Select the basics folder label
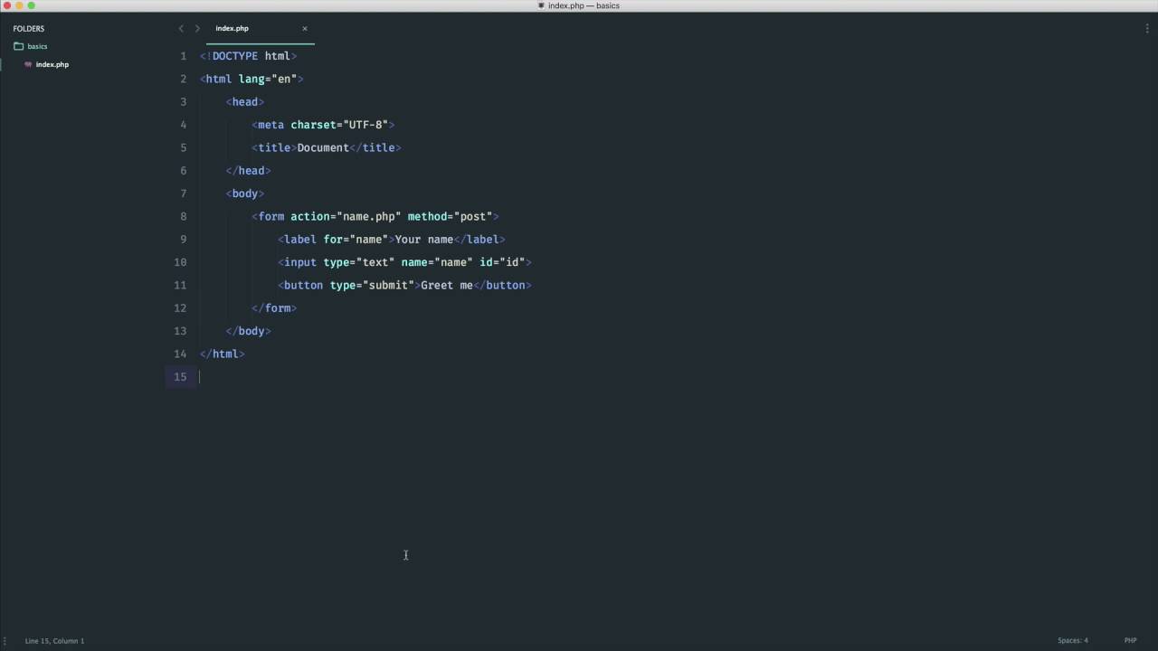This screenshot has height=651, width=1158. (37, 46)
